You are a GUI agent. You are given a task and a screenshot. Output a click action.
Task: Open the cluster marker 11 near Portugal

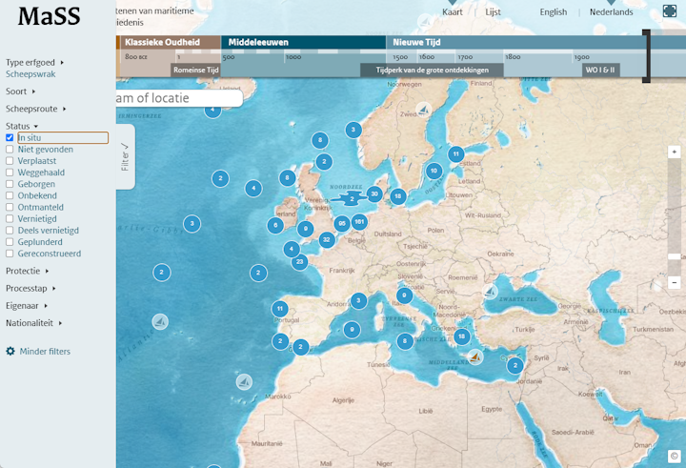[280, 309]
